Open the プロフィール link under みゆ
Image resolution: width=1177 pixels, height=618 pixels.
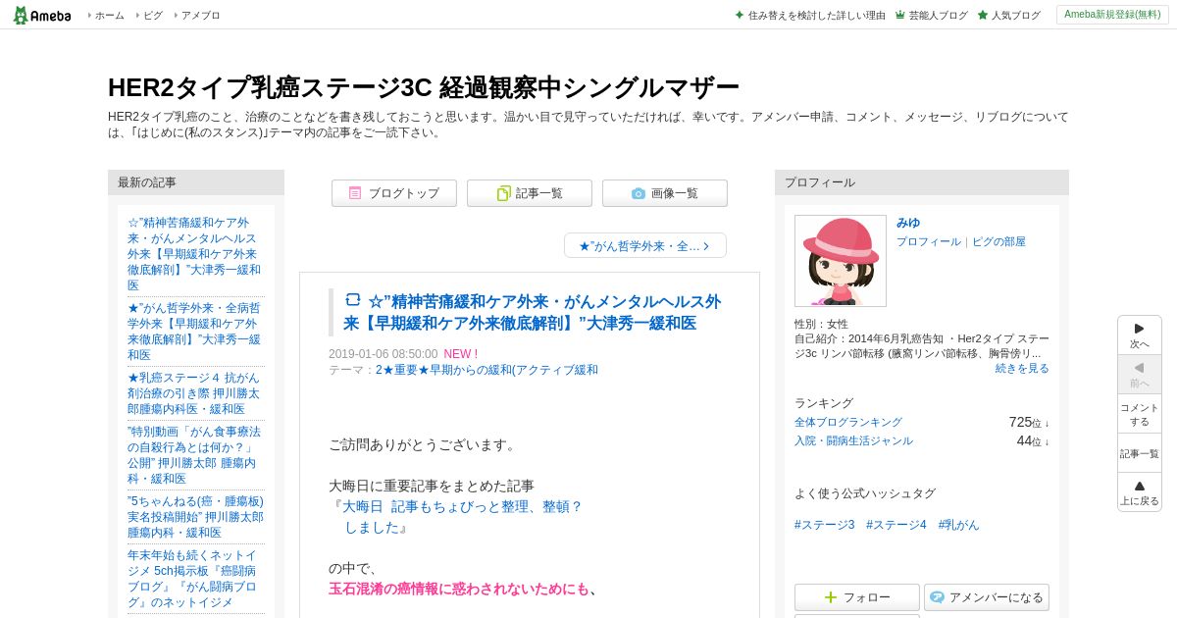[x=929, y=241]
